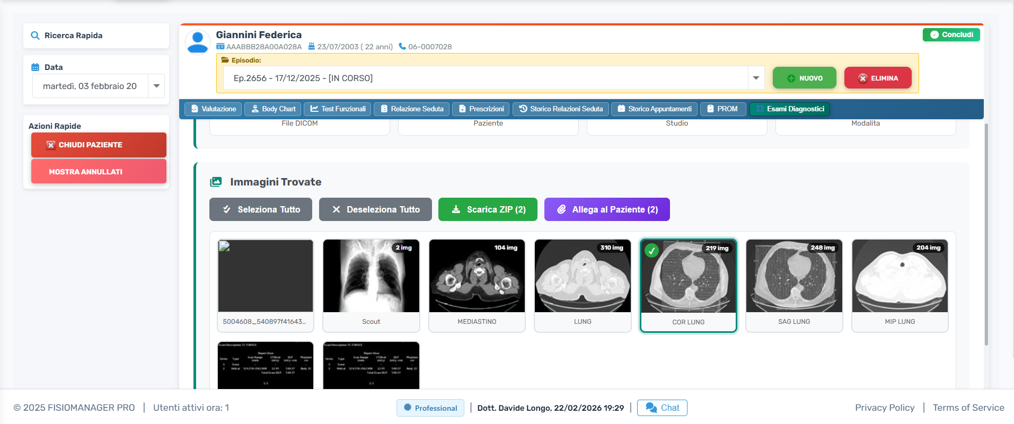Deselect the checked COR LUNG series
1014x424 pixels.
click(x=651, y=250)
